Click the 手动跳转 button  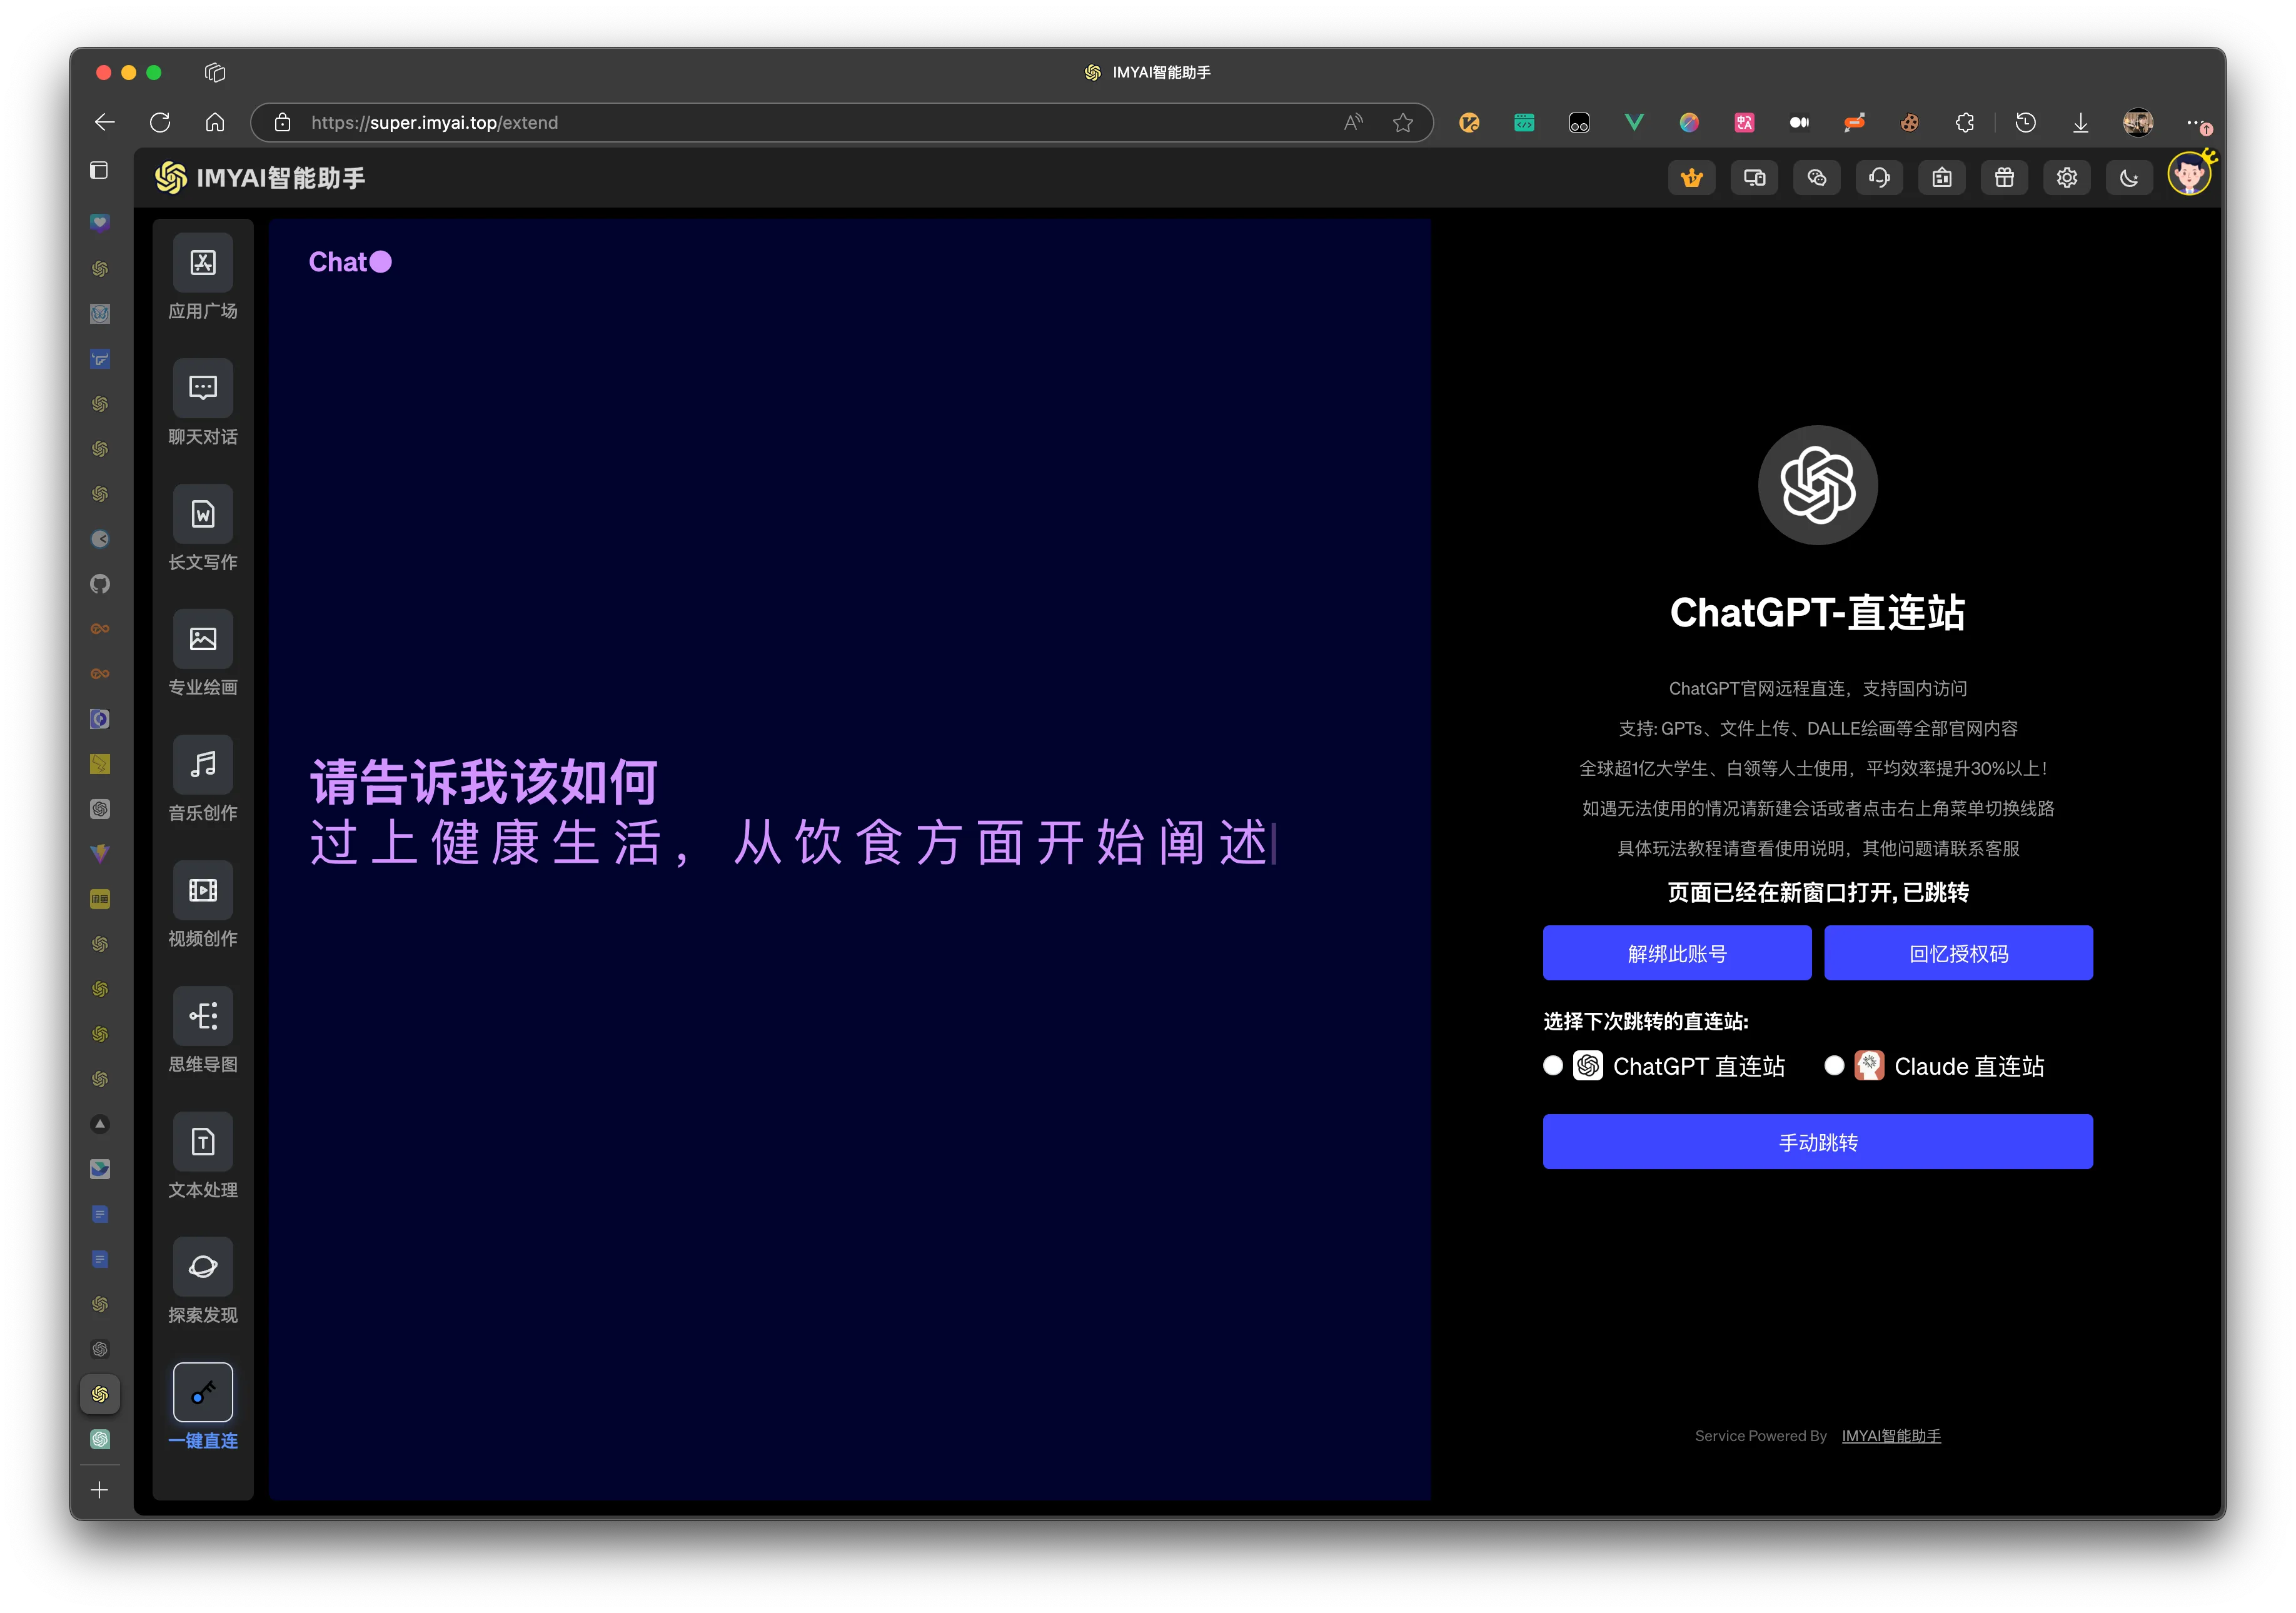click(x=1818, y=1142)
